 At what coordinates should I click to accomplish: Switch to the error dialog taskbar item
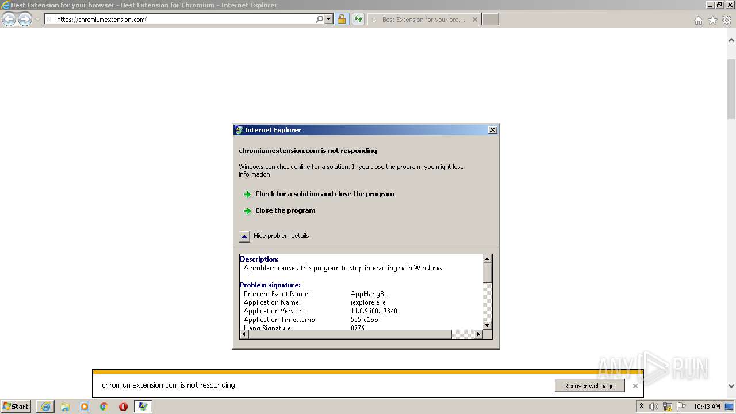coord(143,407)
